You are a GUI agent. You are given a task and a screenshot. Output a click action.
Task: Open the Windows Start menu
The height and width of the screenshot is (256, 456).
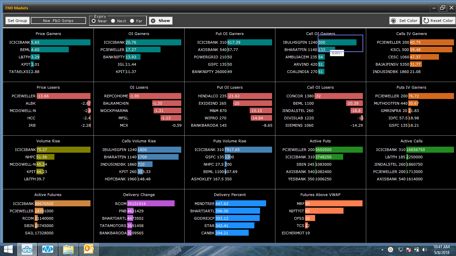coord(8,249)
